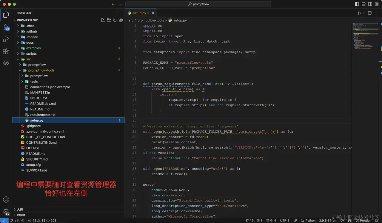382x223 pixels.
Task: Customize layout from title bar
Action: [377, 4]
